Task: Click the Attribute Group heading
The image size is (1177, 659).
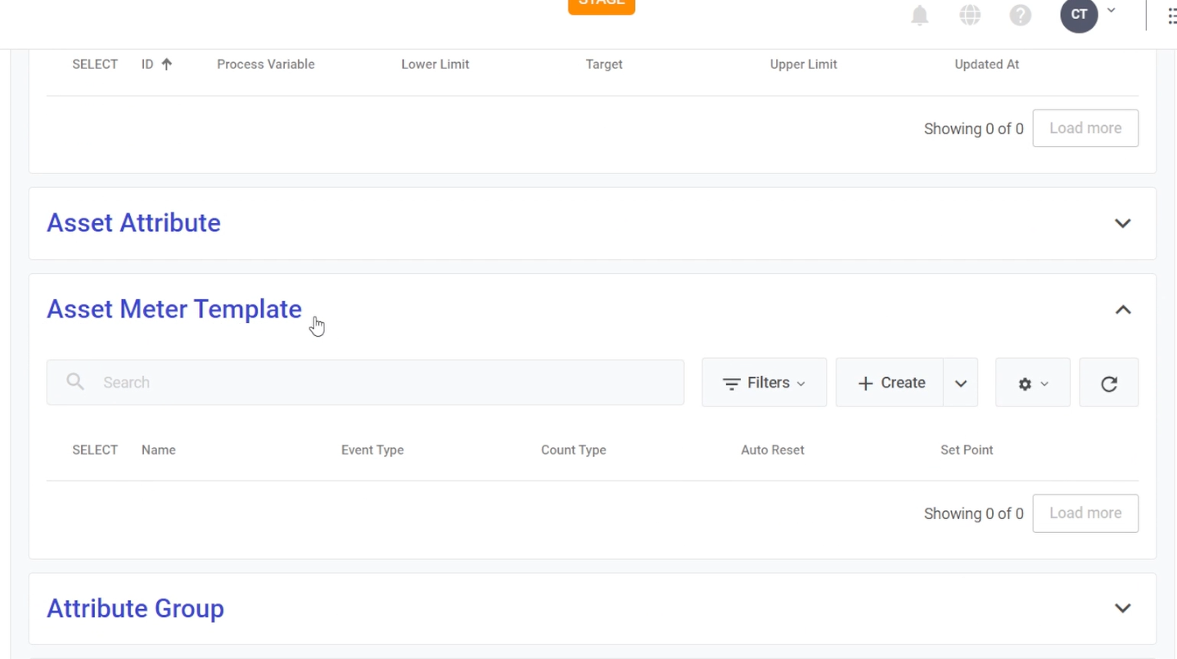Action: [x=135, y=608]
